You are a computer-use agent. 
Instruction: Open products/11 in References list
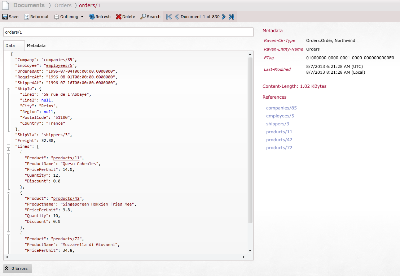(279, 131)
